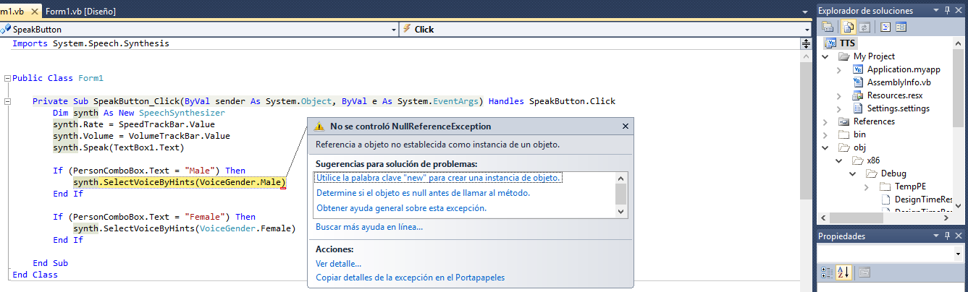This screenshot has width=968, height=292.
Task: Click 'Utilice la palabra clave "new"' suggestion
Action: click(x=439, y=178)
